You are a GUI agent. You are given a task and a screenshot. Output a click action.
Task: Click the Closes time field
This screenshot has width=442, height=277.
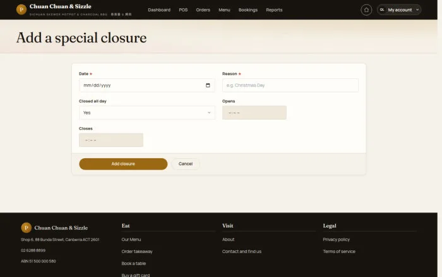point(111,140)
